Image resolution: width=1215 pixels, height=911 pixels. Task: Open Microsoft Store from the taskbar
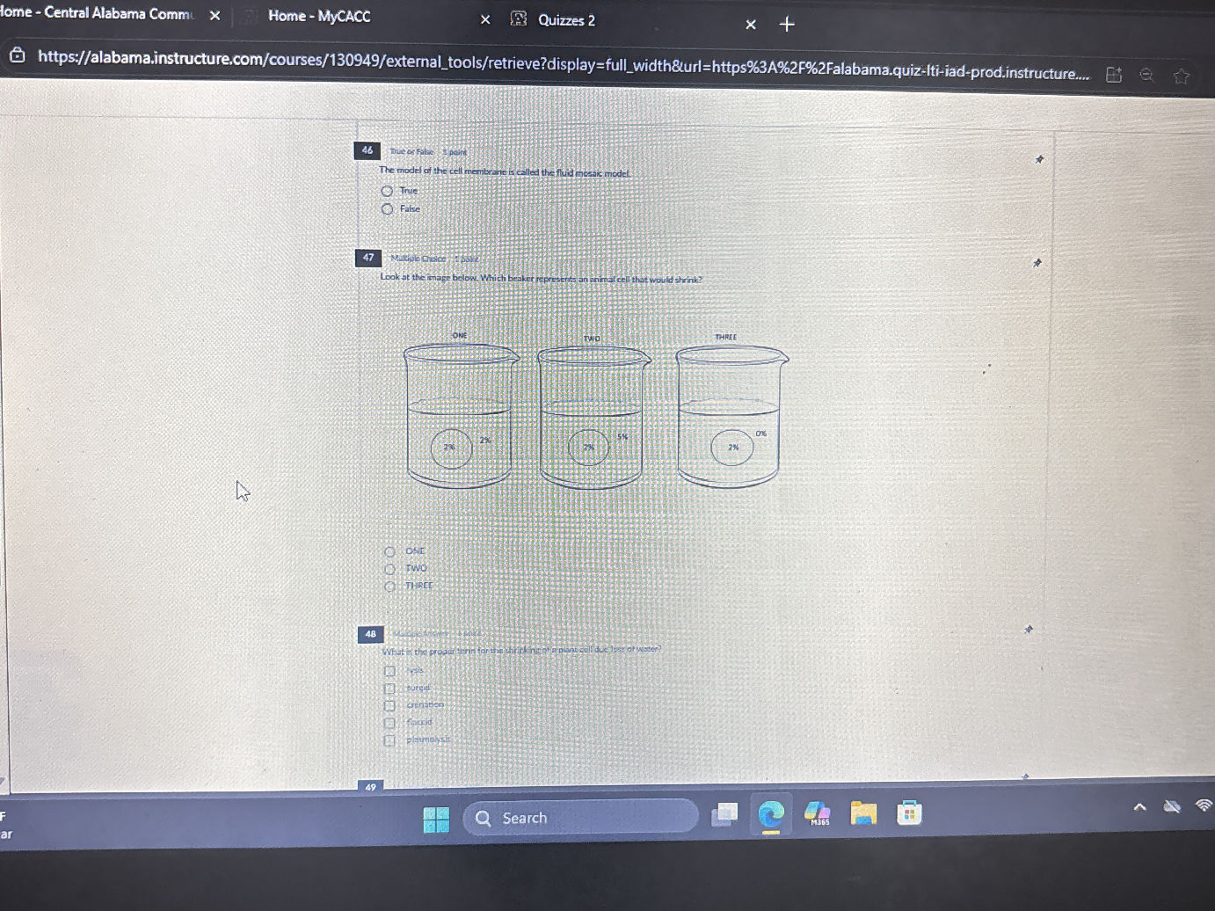pos(909,813)
